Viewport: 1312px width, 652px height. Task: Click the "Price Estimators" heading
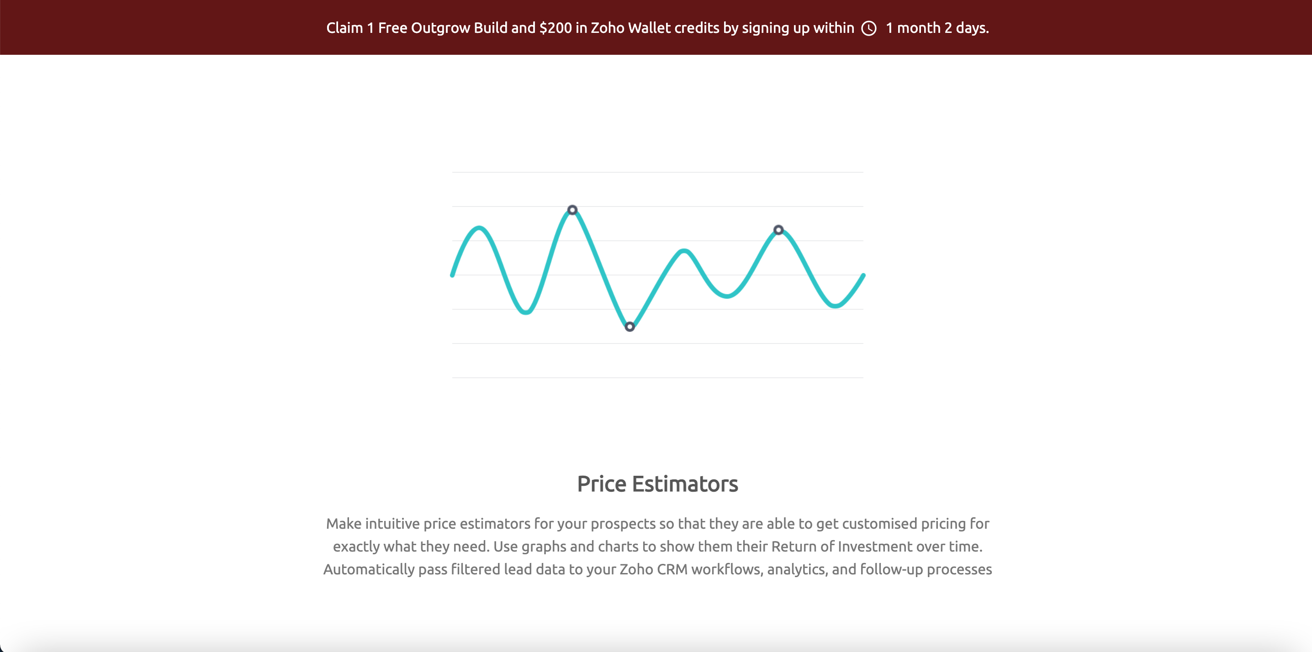(657, 484)
